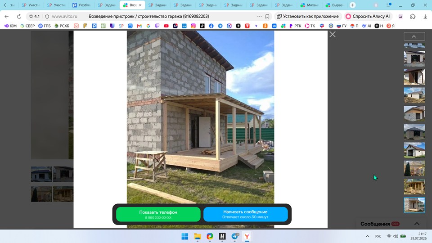Screen dimensions: 432x243
Task: Switch to the Михаи tab
Action: [x=310, y=5]
